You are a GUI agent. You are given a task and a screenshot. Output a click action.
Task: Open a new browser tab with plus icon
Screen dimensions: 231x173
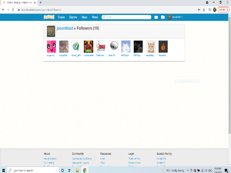[x=40, y=2]
